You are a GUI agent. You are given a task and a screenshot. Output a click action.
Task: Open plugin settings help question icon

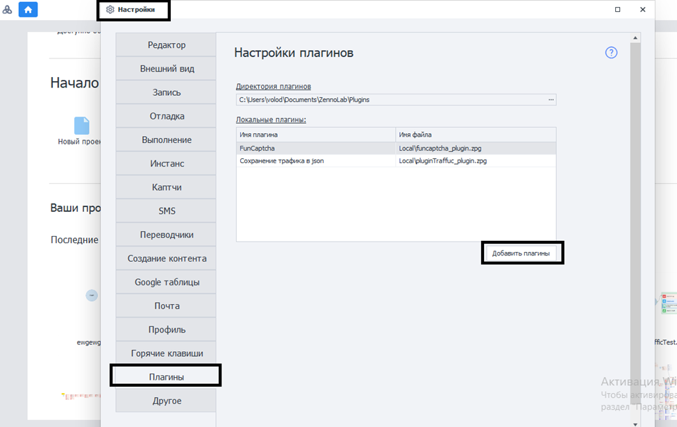click(611, 53)
